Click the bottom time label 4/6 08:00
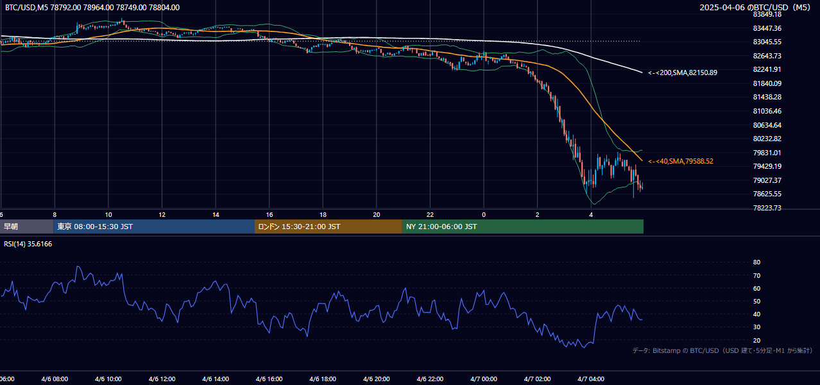Image resolution: width=820 pixels, height=385 pixels. pos(55,379)
